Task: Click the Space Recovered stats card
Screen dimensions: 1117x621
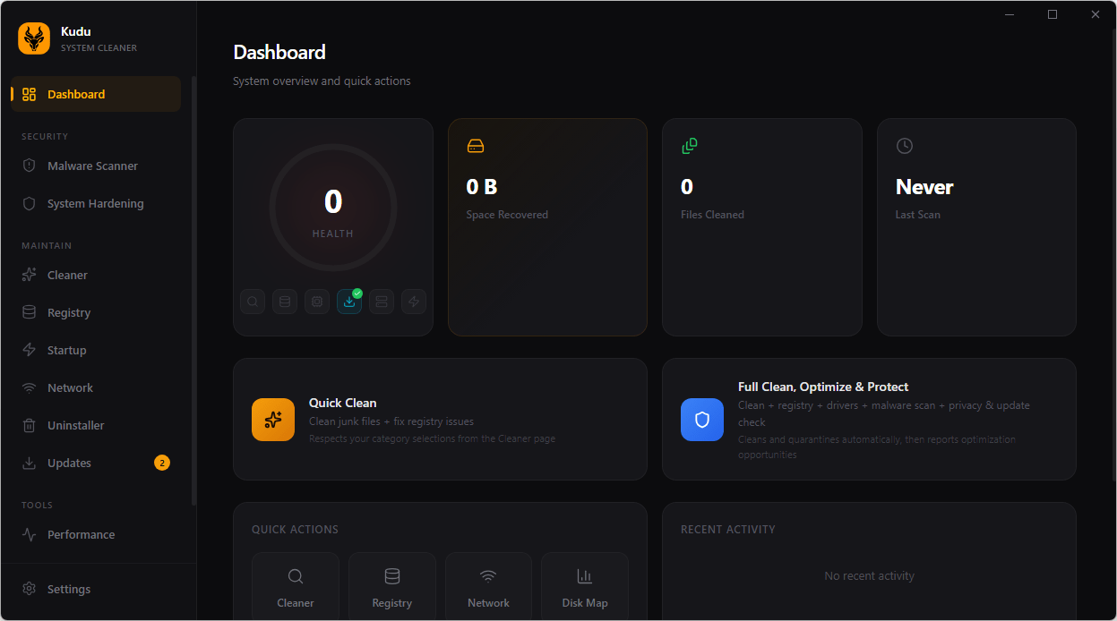Action: pyautogui.click(x=547, y=227)
